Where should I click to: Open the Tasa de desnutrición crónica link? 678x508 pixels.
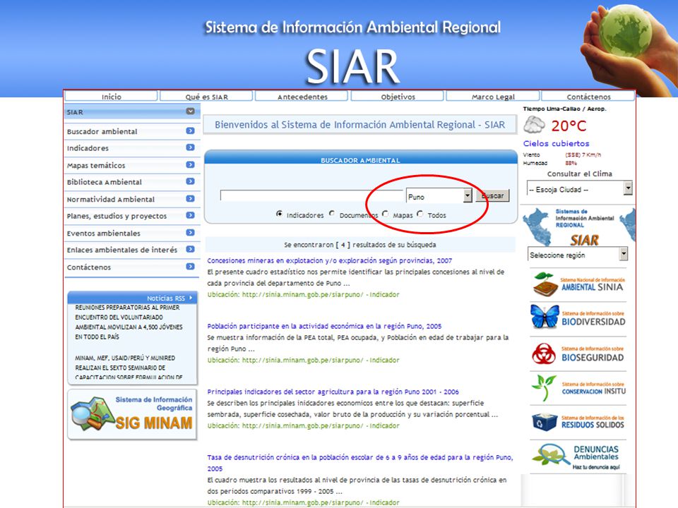pos(359,462)
